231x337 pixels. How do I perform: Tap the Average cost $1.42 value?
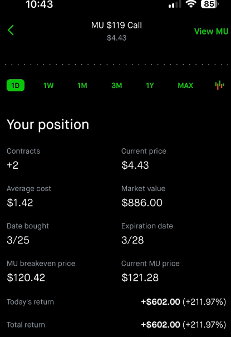(x=20, y=203)
